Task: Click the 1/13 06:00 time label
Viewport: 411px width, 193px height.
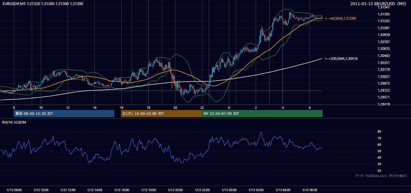Action: tap(310, 190)
